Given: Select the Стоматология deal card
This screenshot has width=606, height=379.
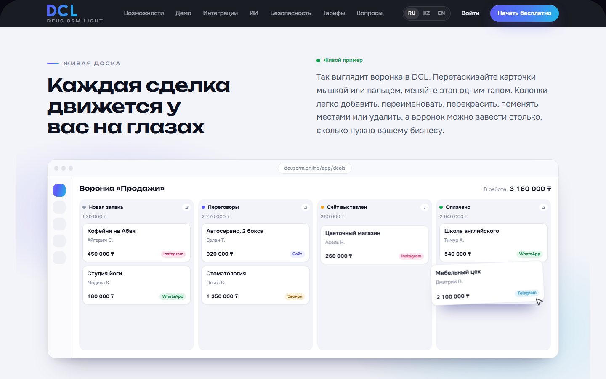Looking at the screenshot, I should (255, 285).
